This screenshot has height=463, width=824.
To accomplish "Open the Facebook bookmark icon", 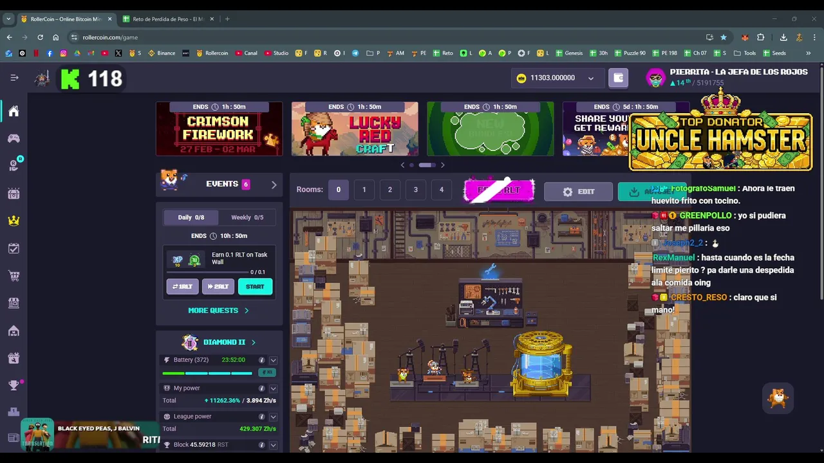I will (x=50, y=53).
